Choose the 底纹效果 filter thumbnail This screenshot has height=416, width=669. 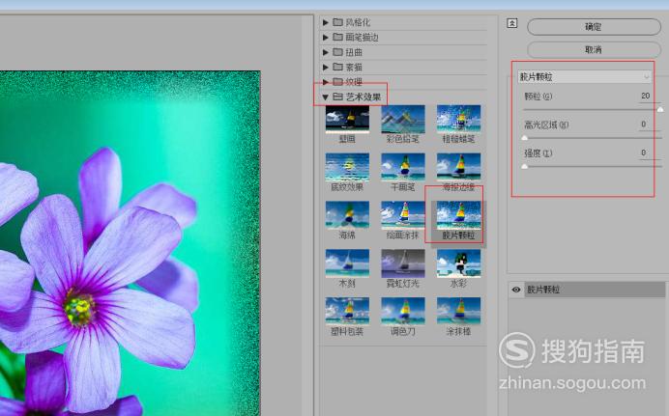click(347, 167)
